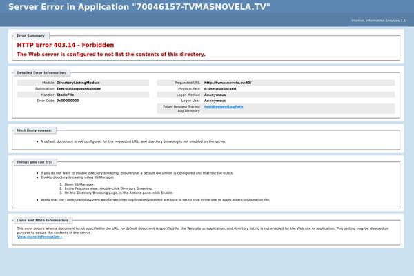Screen dimensions: 414x276
Task: Select the Anonymous Logon Method value
Action: point(215,95)
